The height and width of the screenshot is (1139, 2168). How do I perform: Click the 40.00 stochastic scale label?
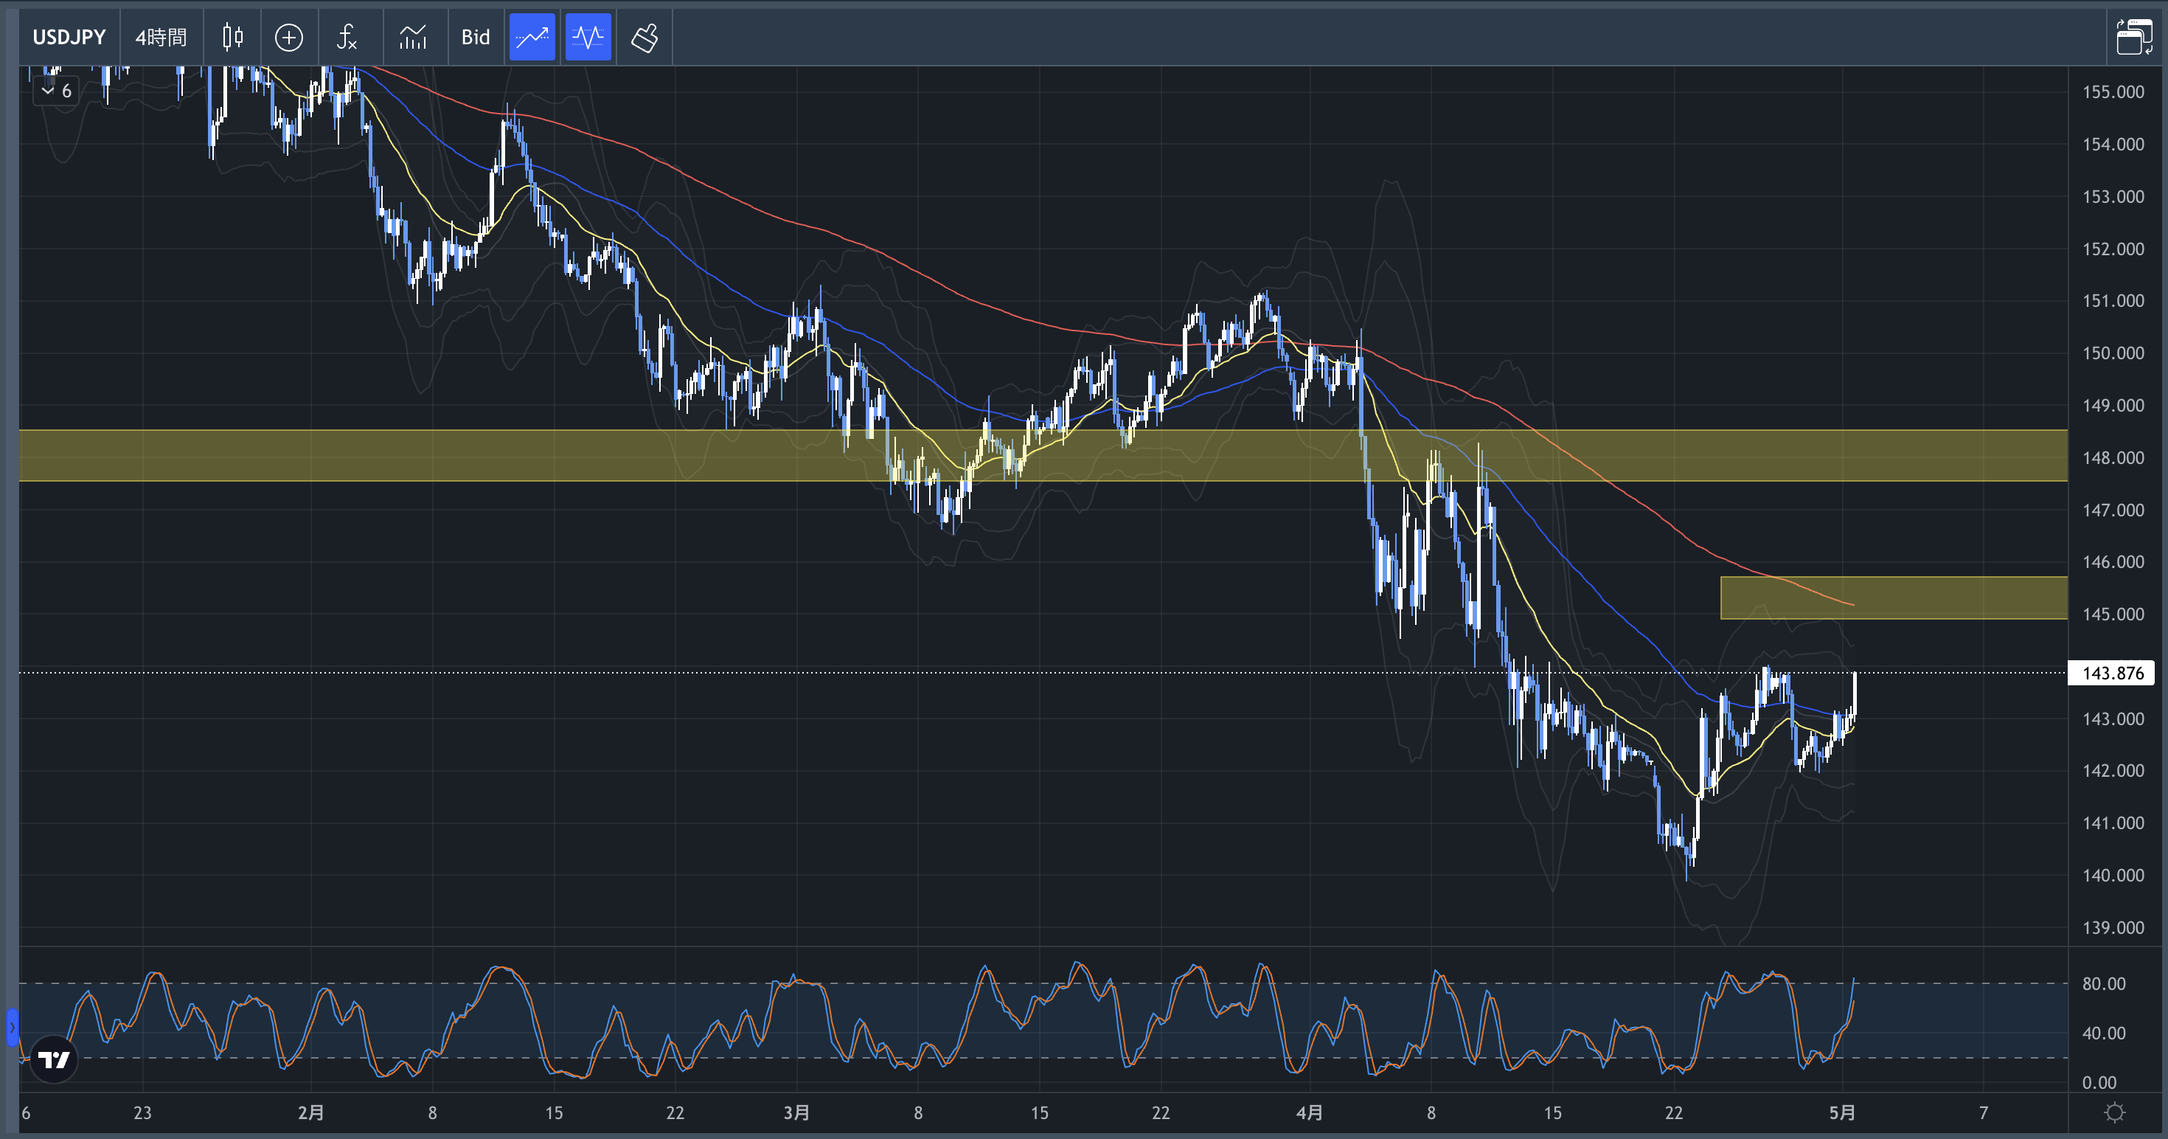pos(2103,1033)
